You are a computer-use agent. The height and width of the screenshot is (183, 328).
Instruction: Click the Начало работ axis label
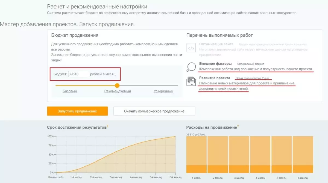56,177
